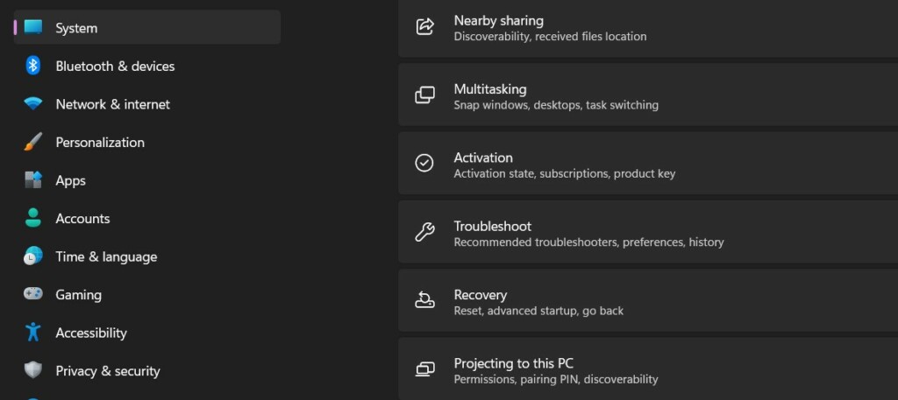
Task: Open the Activation settings page
Action: [x=647, y=165]
